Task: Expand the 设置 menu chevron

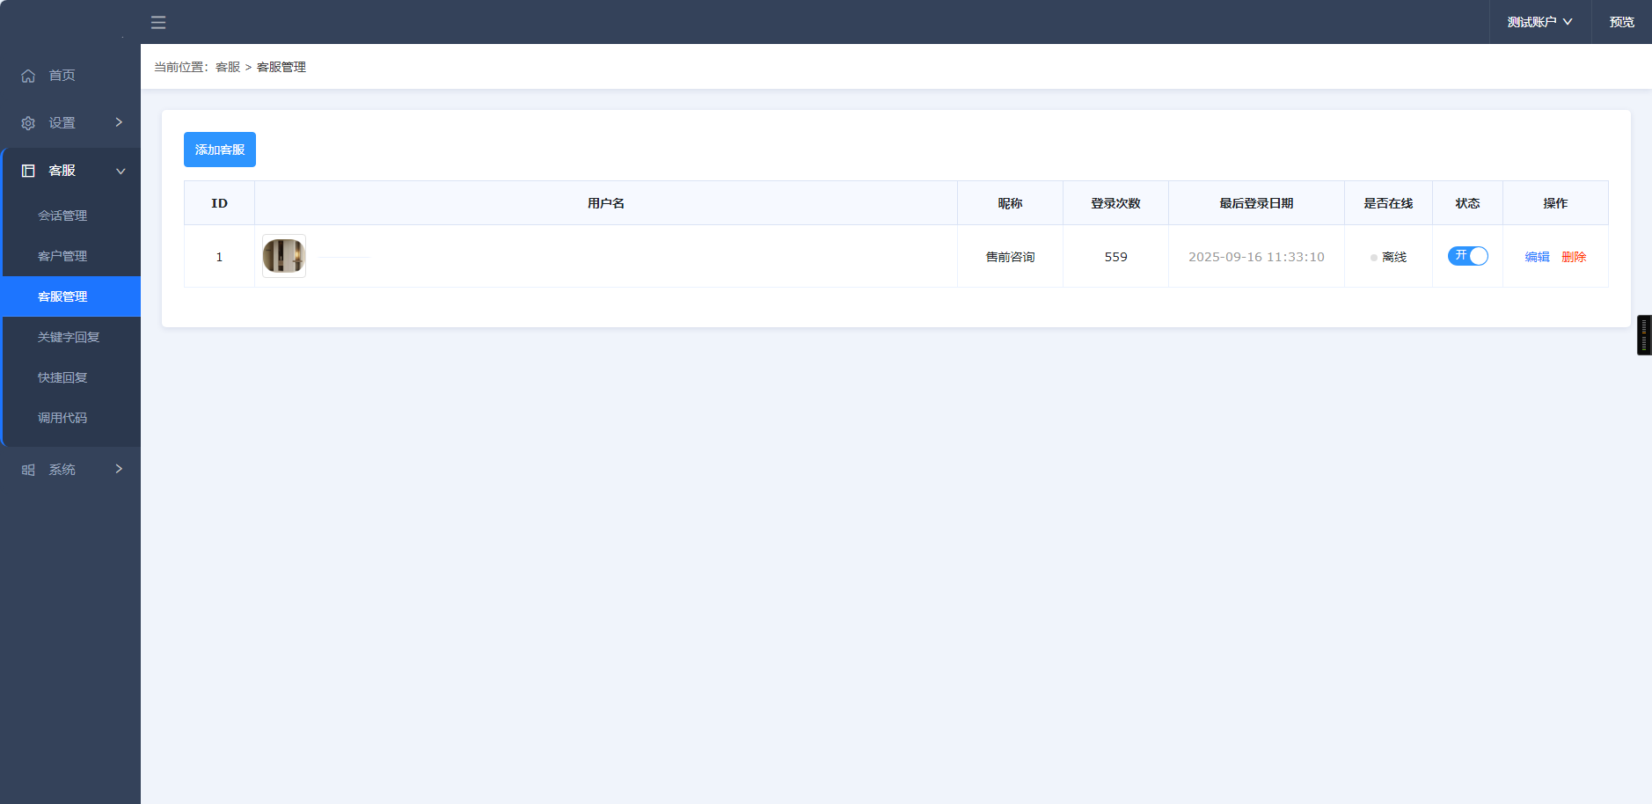Action: pyautogui.click(x=119, y=122)
